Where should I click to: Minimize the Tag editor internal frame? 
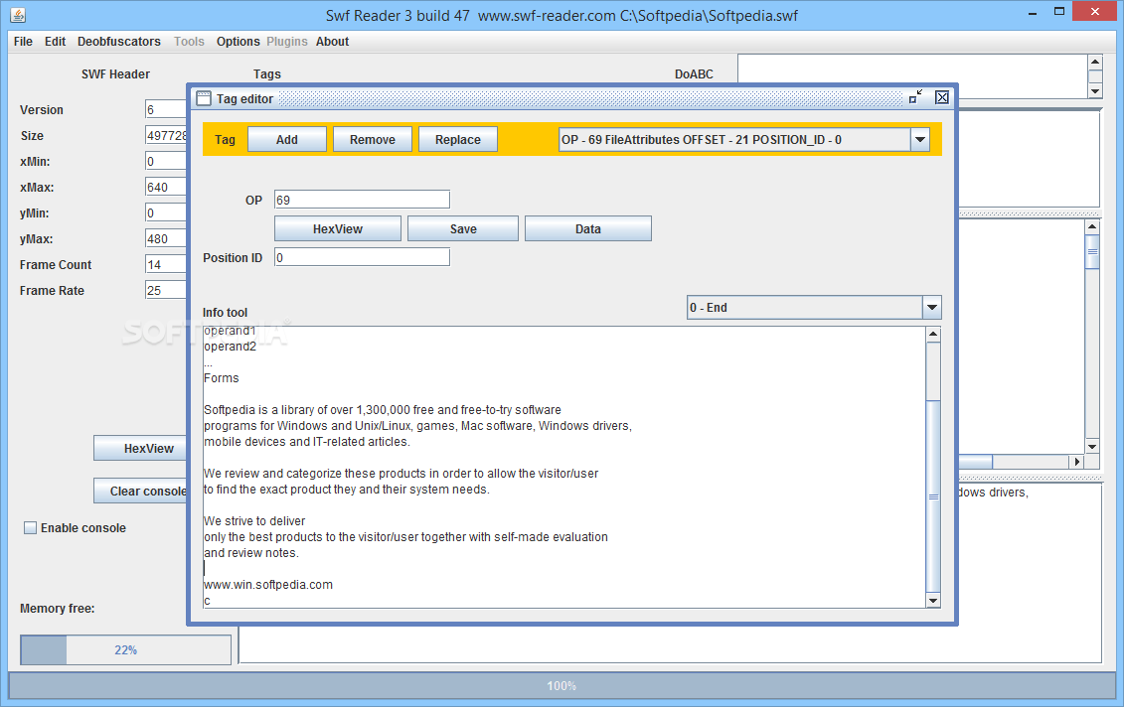pyautogui.click(x=914, y=97)
